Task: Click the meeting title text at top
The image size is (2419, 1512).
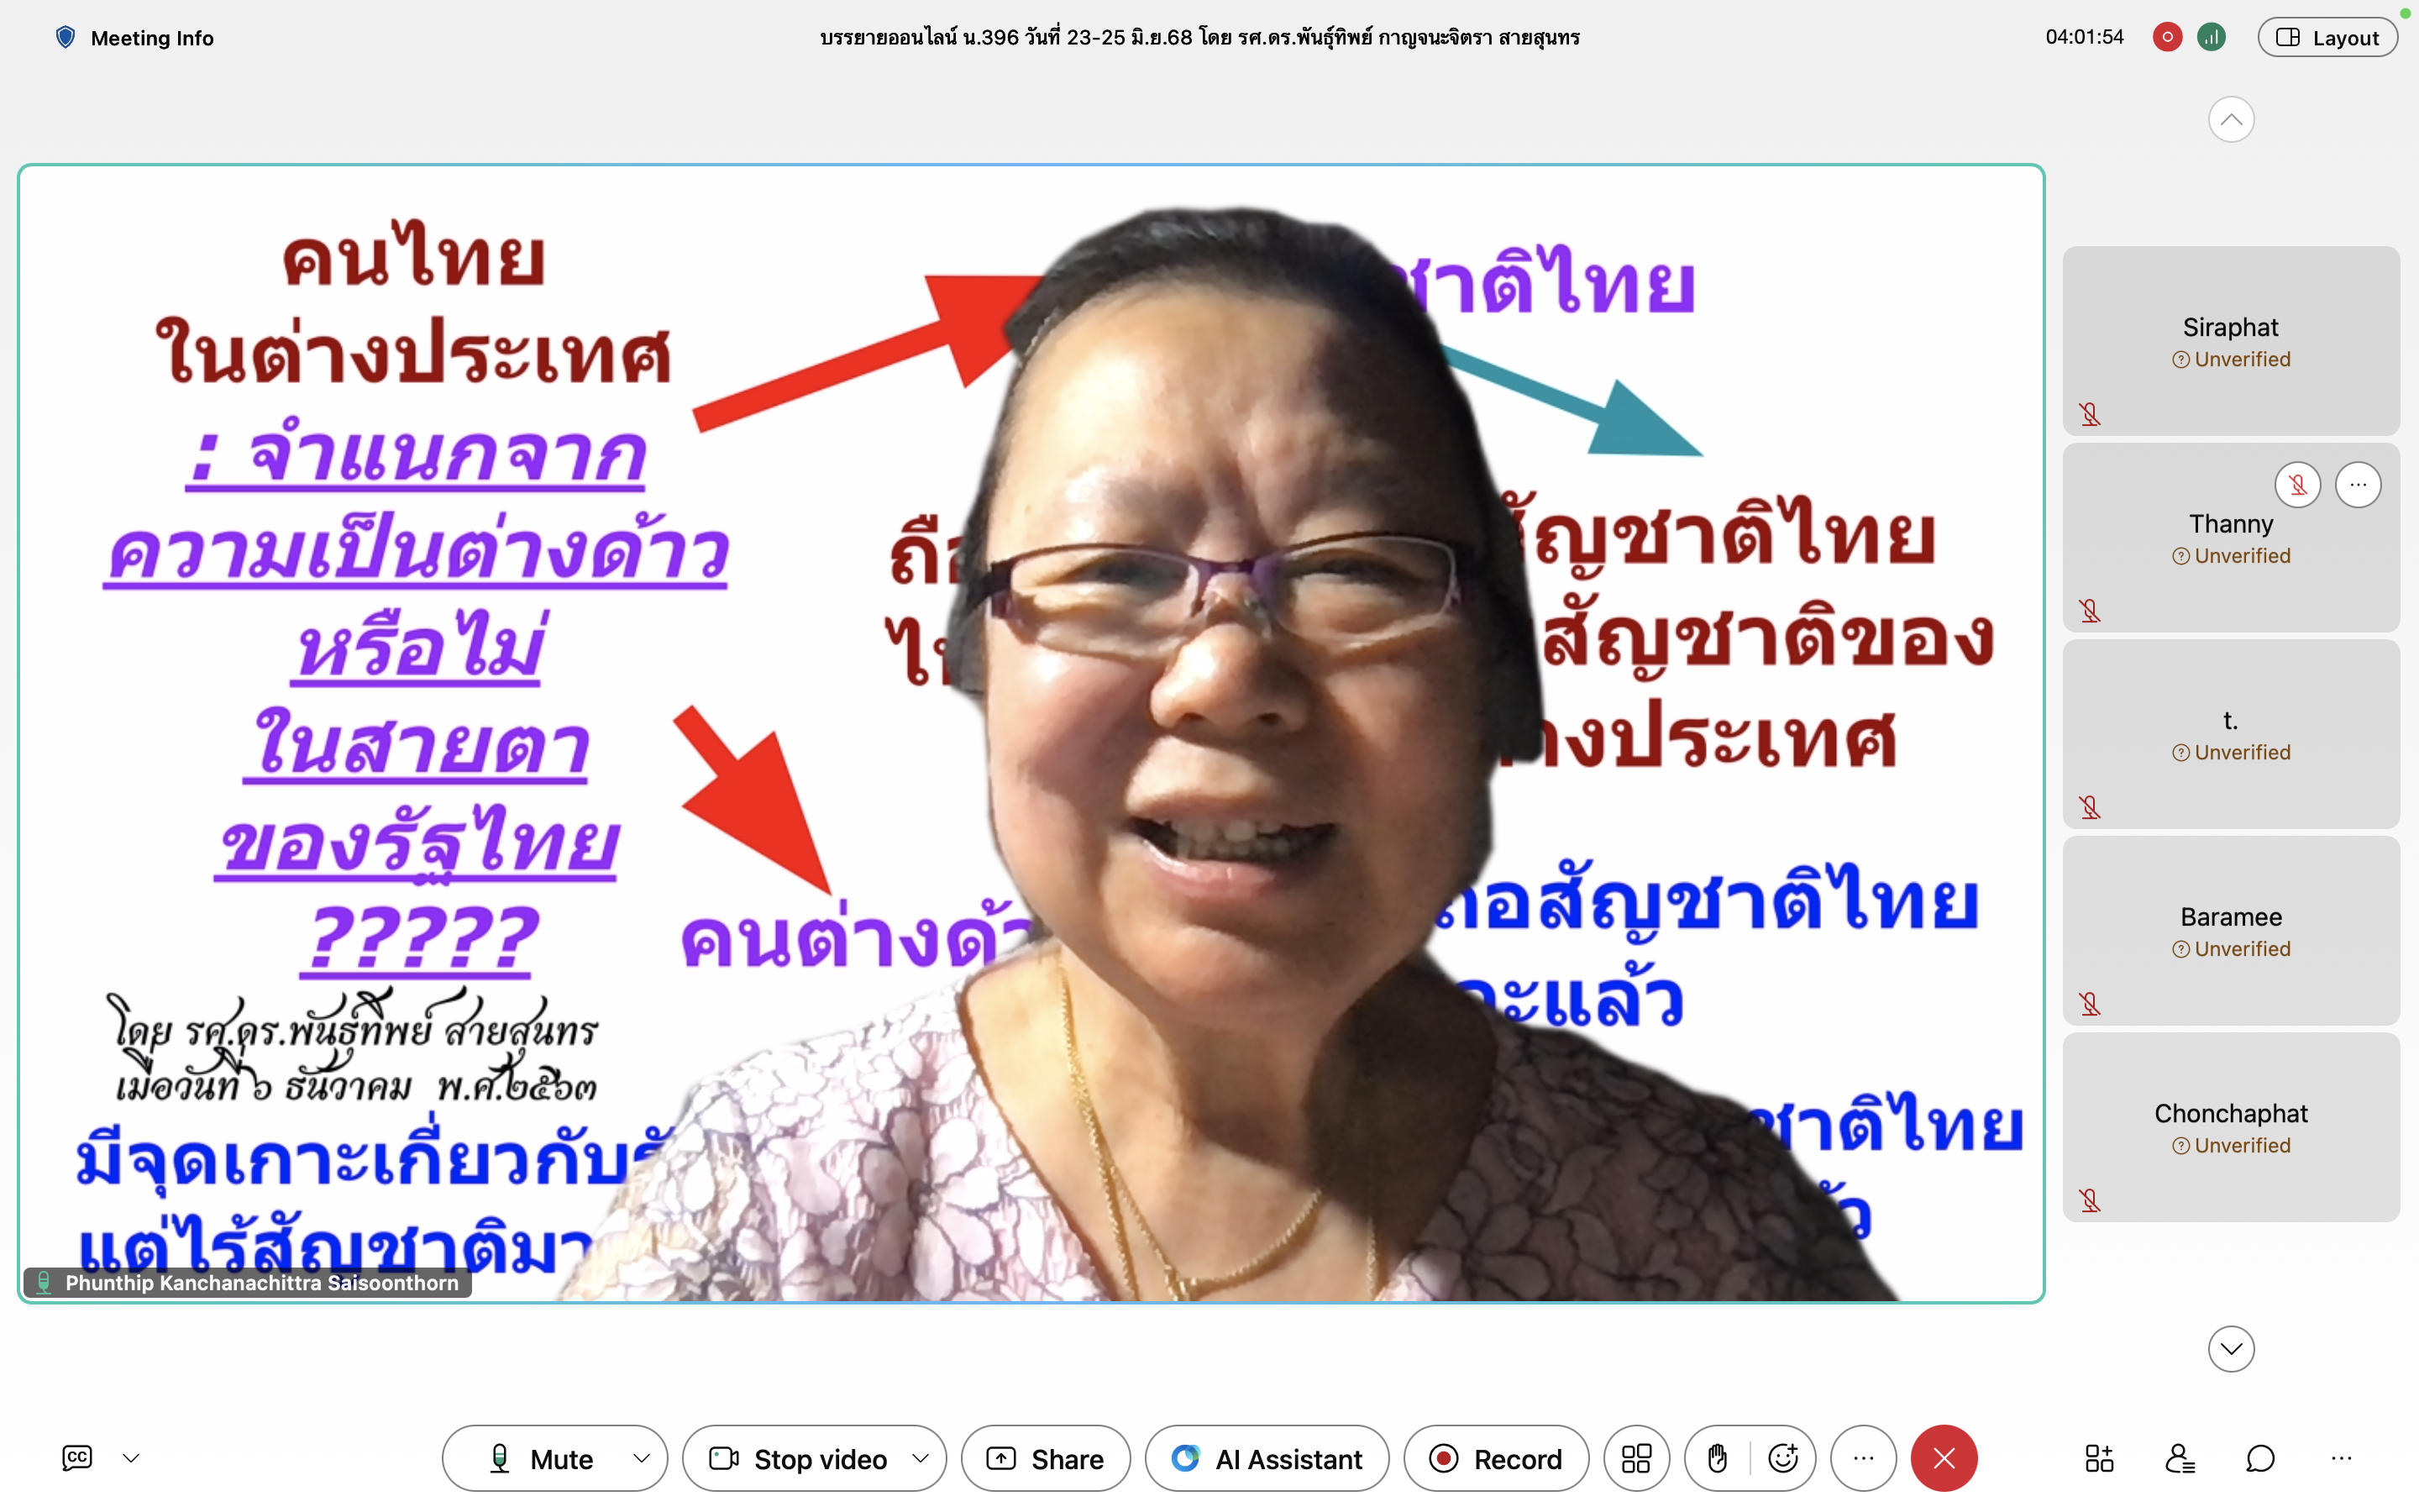Action: (1199, 38)
